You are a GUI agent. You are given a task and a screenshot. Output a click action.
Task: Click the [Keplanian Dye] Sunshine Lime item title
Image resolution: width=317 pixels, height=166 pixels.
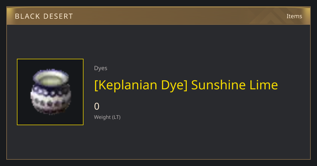(x=186, y=85)
